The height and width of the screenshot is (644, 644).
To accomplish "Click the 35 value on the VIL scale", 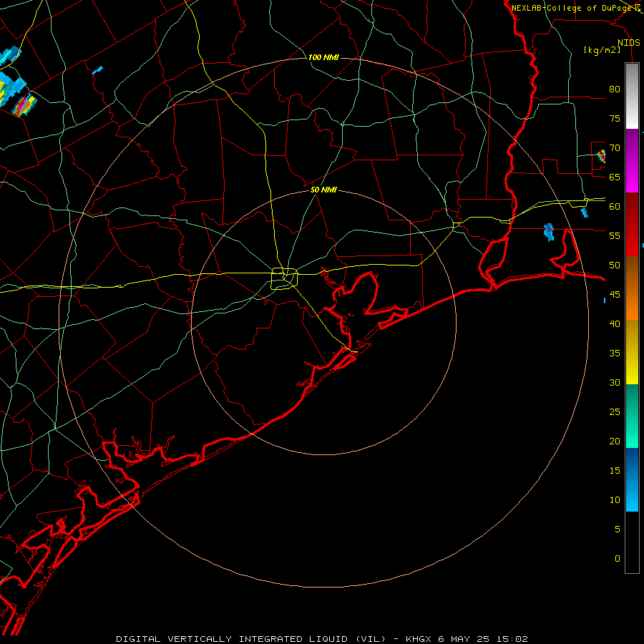I will (615, 353).
